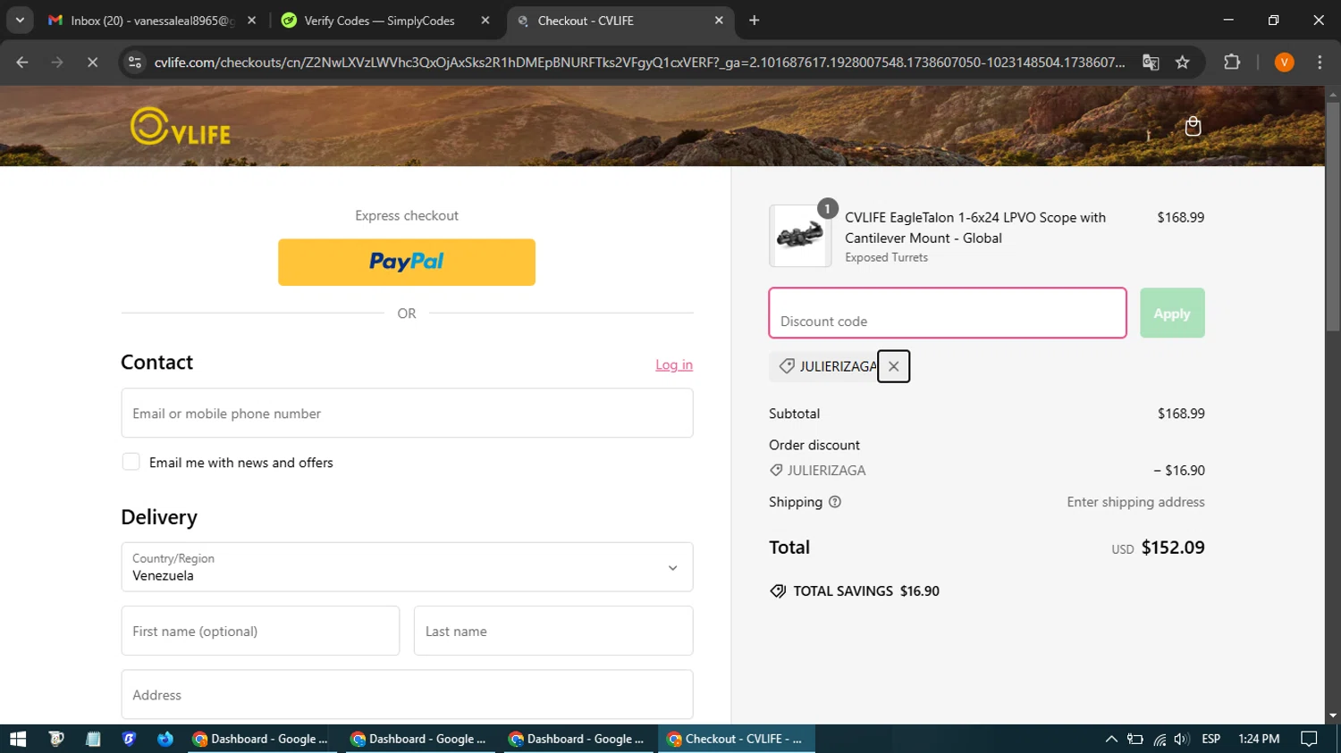
Task: Open the volume control in system tray
Action: point(1182,739)
